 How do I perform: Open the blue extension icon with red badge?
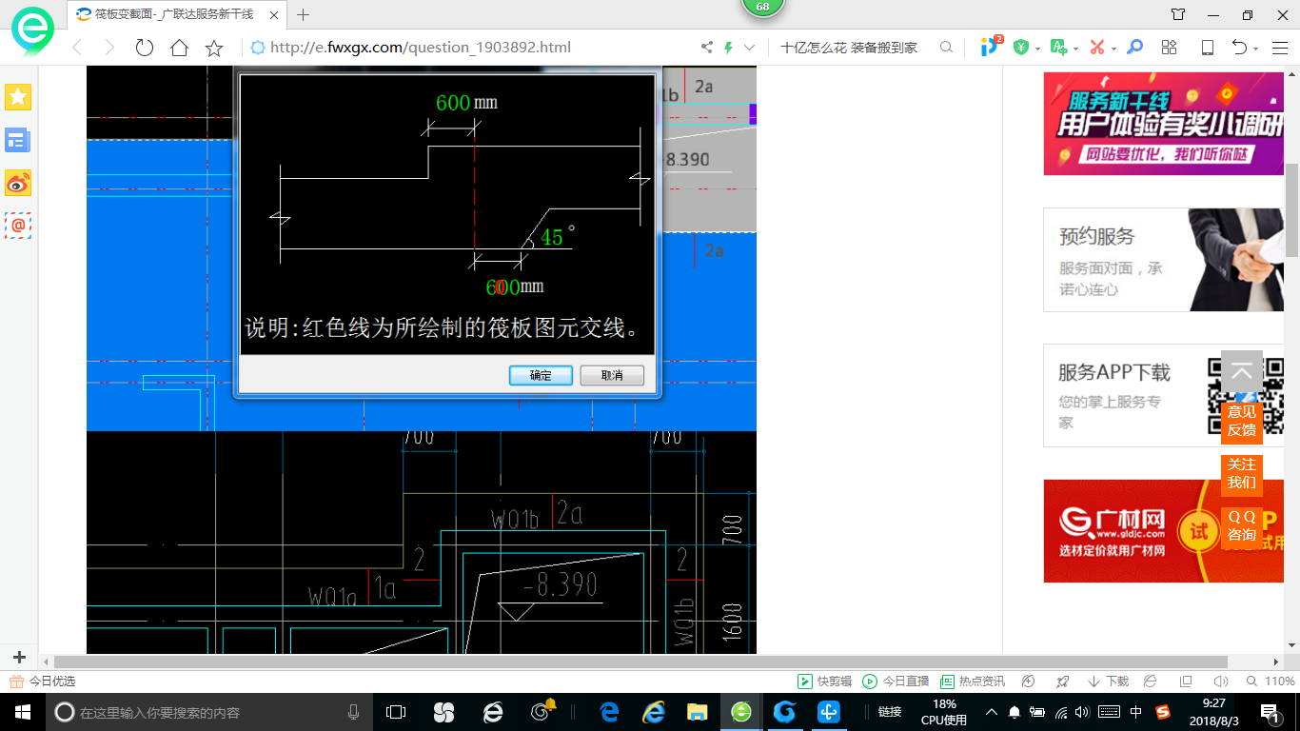pyautogui.click(x=991, y=46)
